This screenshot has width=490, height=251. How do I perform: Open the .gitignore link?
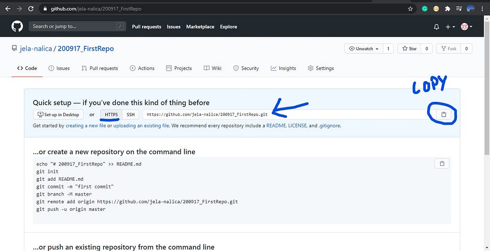point(329,126)
